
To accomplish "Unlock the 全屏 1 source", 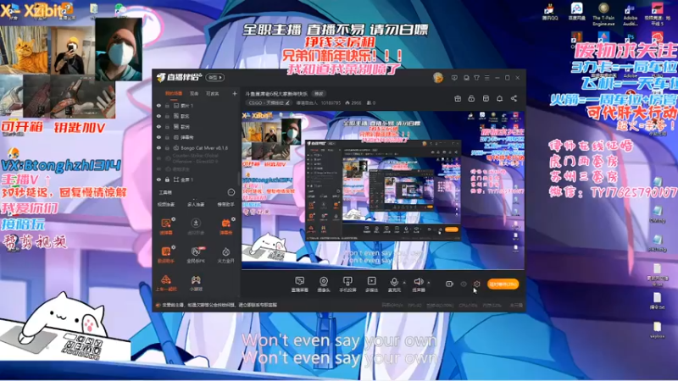I will tap(167, 179).
